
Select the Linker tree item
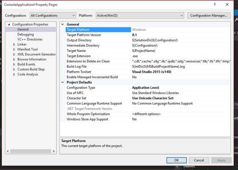tap(22, 44)
